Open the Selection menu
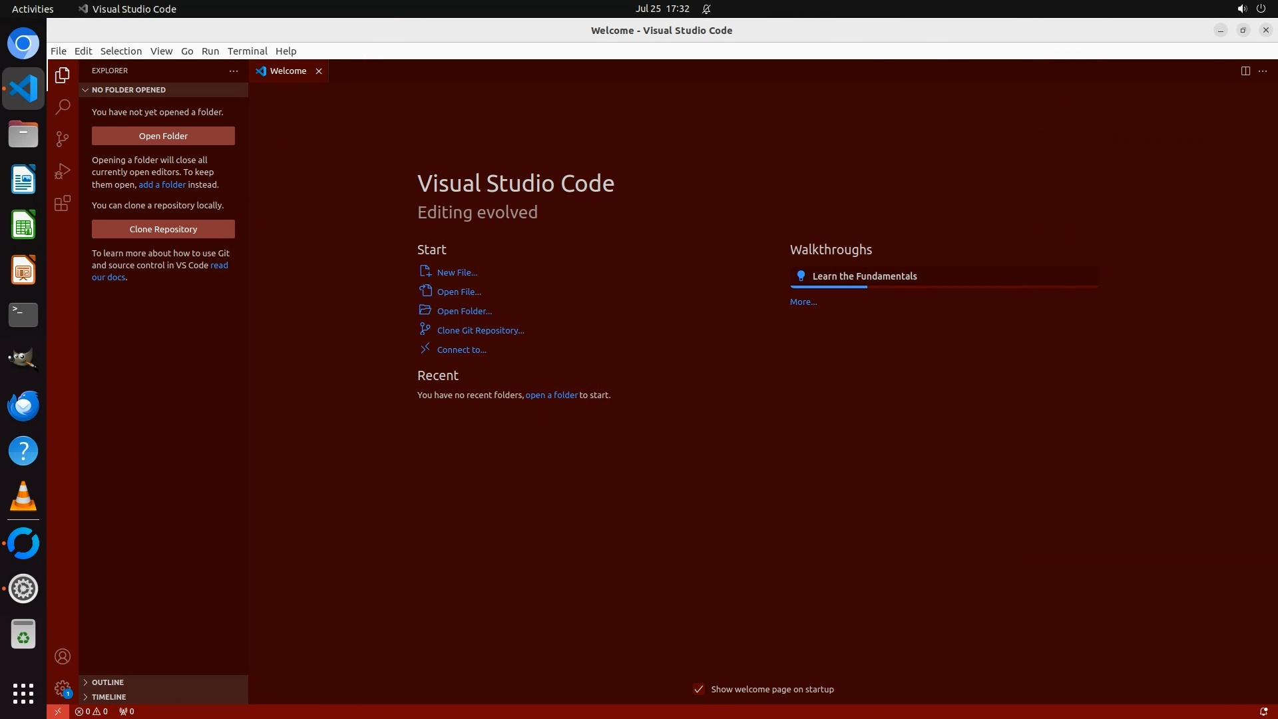 click(x=120, y=51)
